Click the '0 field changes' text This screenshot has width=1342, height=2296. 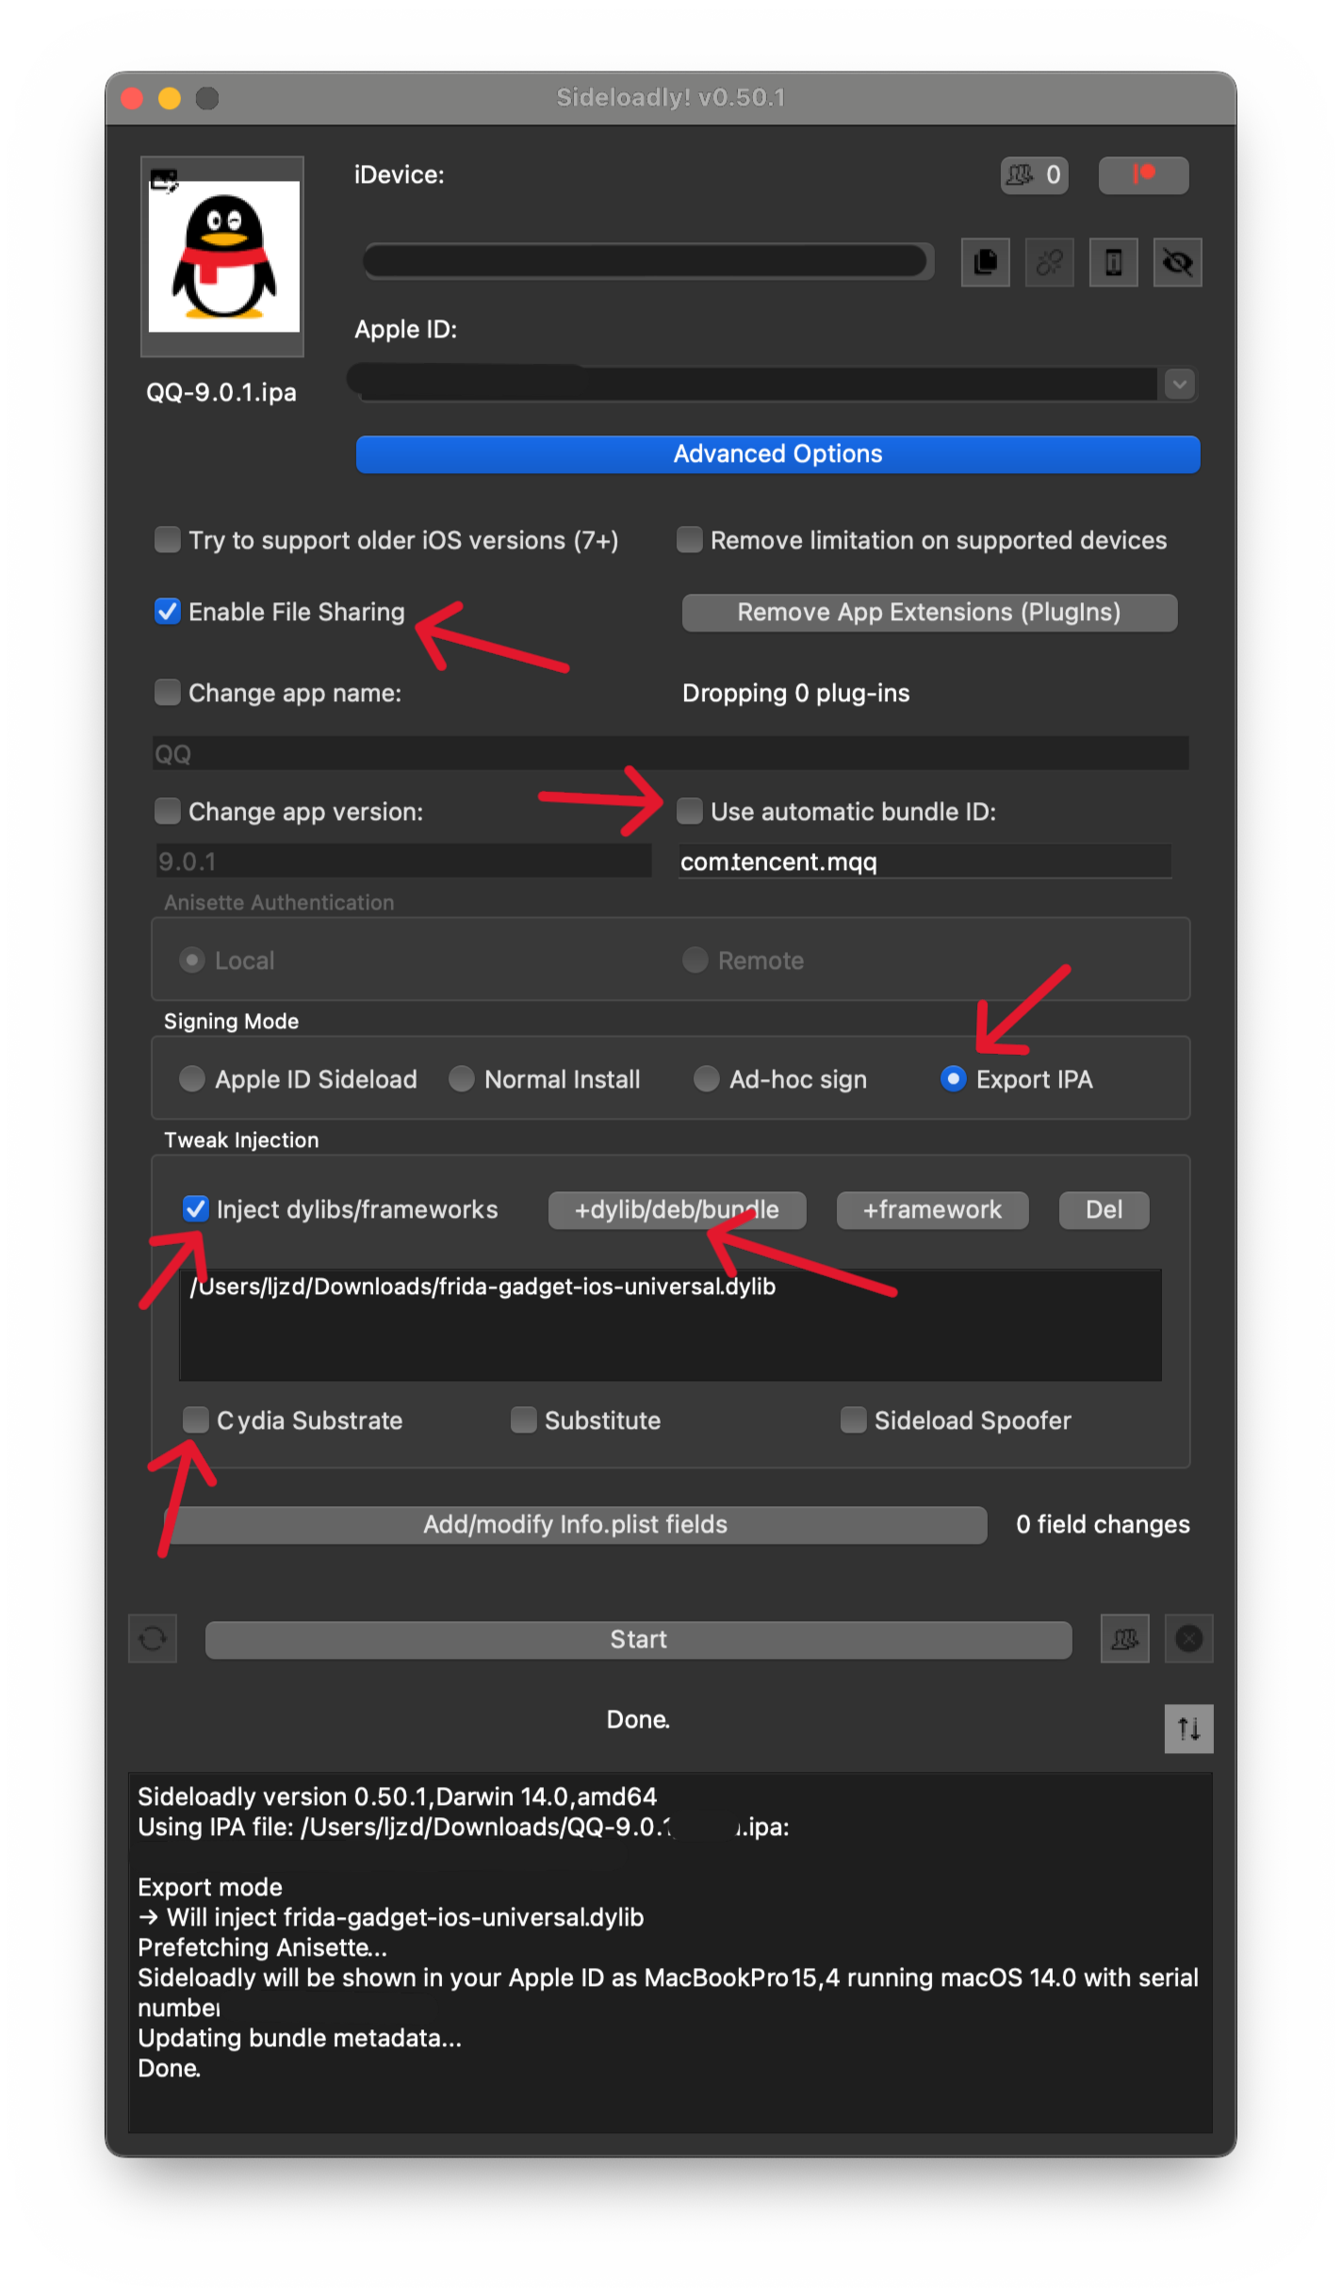[1103, 1525]
